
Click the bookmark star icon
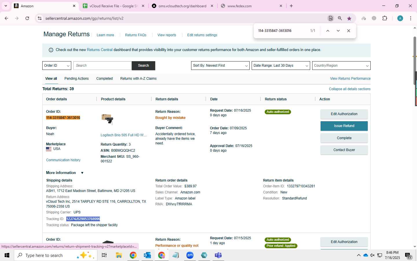coord(349,18)
